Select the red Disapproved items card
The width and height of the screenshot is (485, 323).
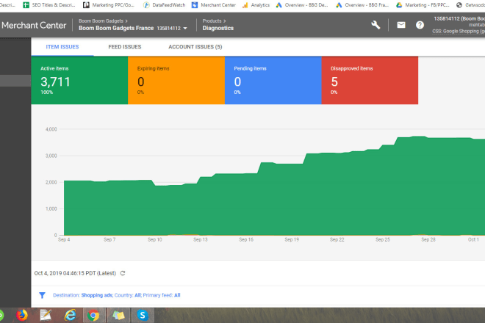370,80
